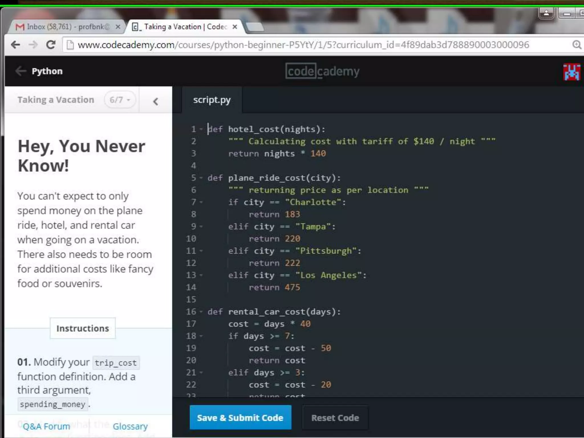Collapse the instructions panel with chevron

[155, 101]
